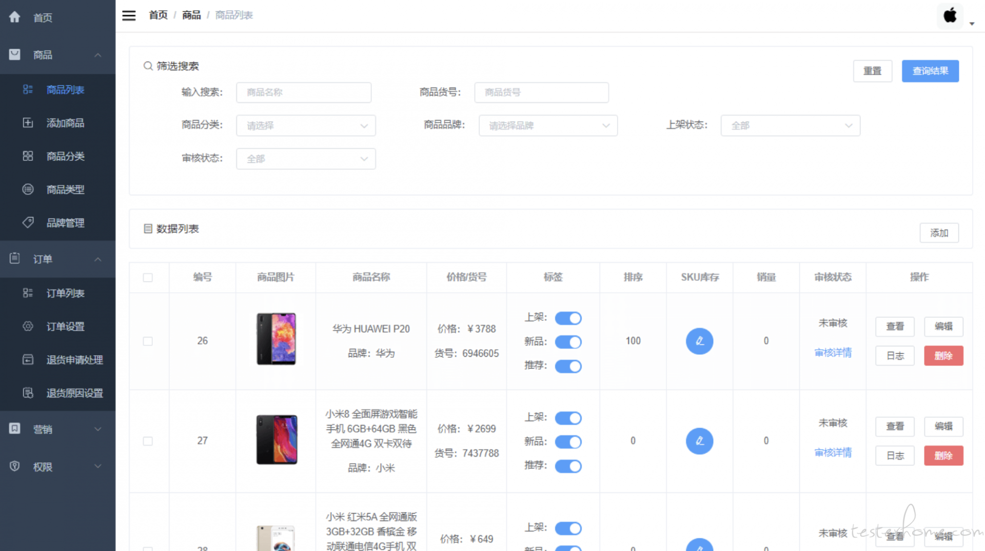This screenshot has width=985, height=551.
Task: Click the Apple avatar icon
Action: 950,15
